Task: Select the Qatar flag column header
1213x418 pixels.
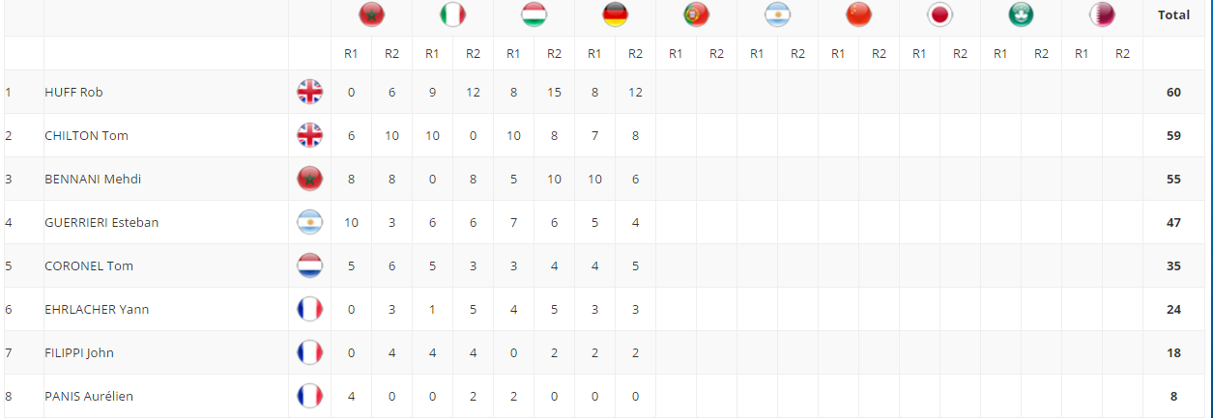Action: 1102,14
